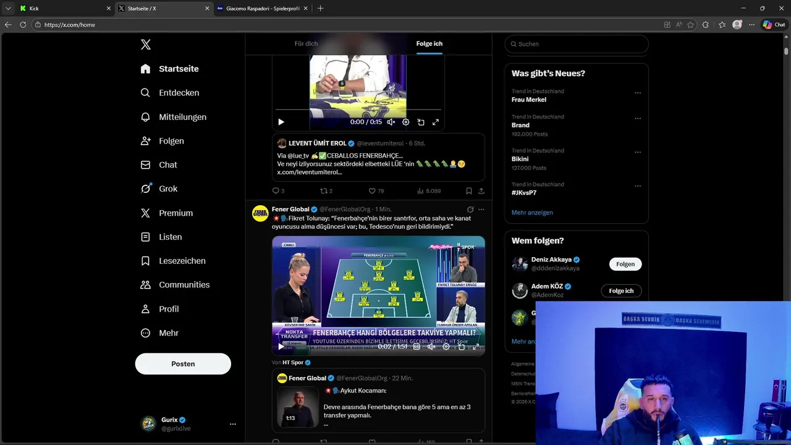This screenshot has width=791, height=445.
Task: Play the 1:51 HT Spor video
Action: [281, 347]
